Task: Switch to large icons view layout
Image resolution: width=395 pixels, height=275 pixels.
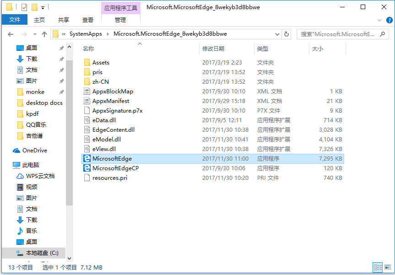Action: point(388,267)
